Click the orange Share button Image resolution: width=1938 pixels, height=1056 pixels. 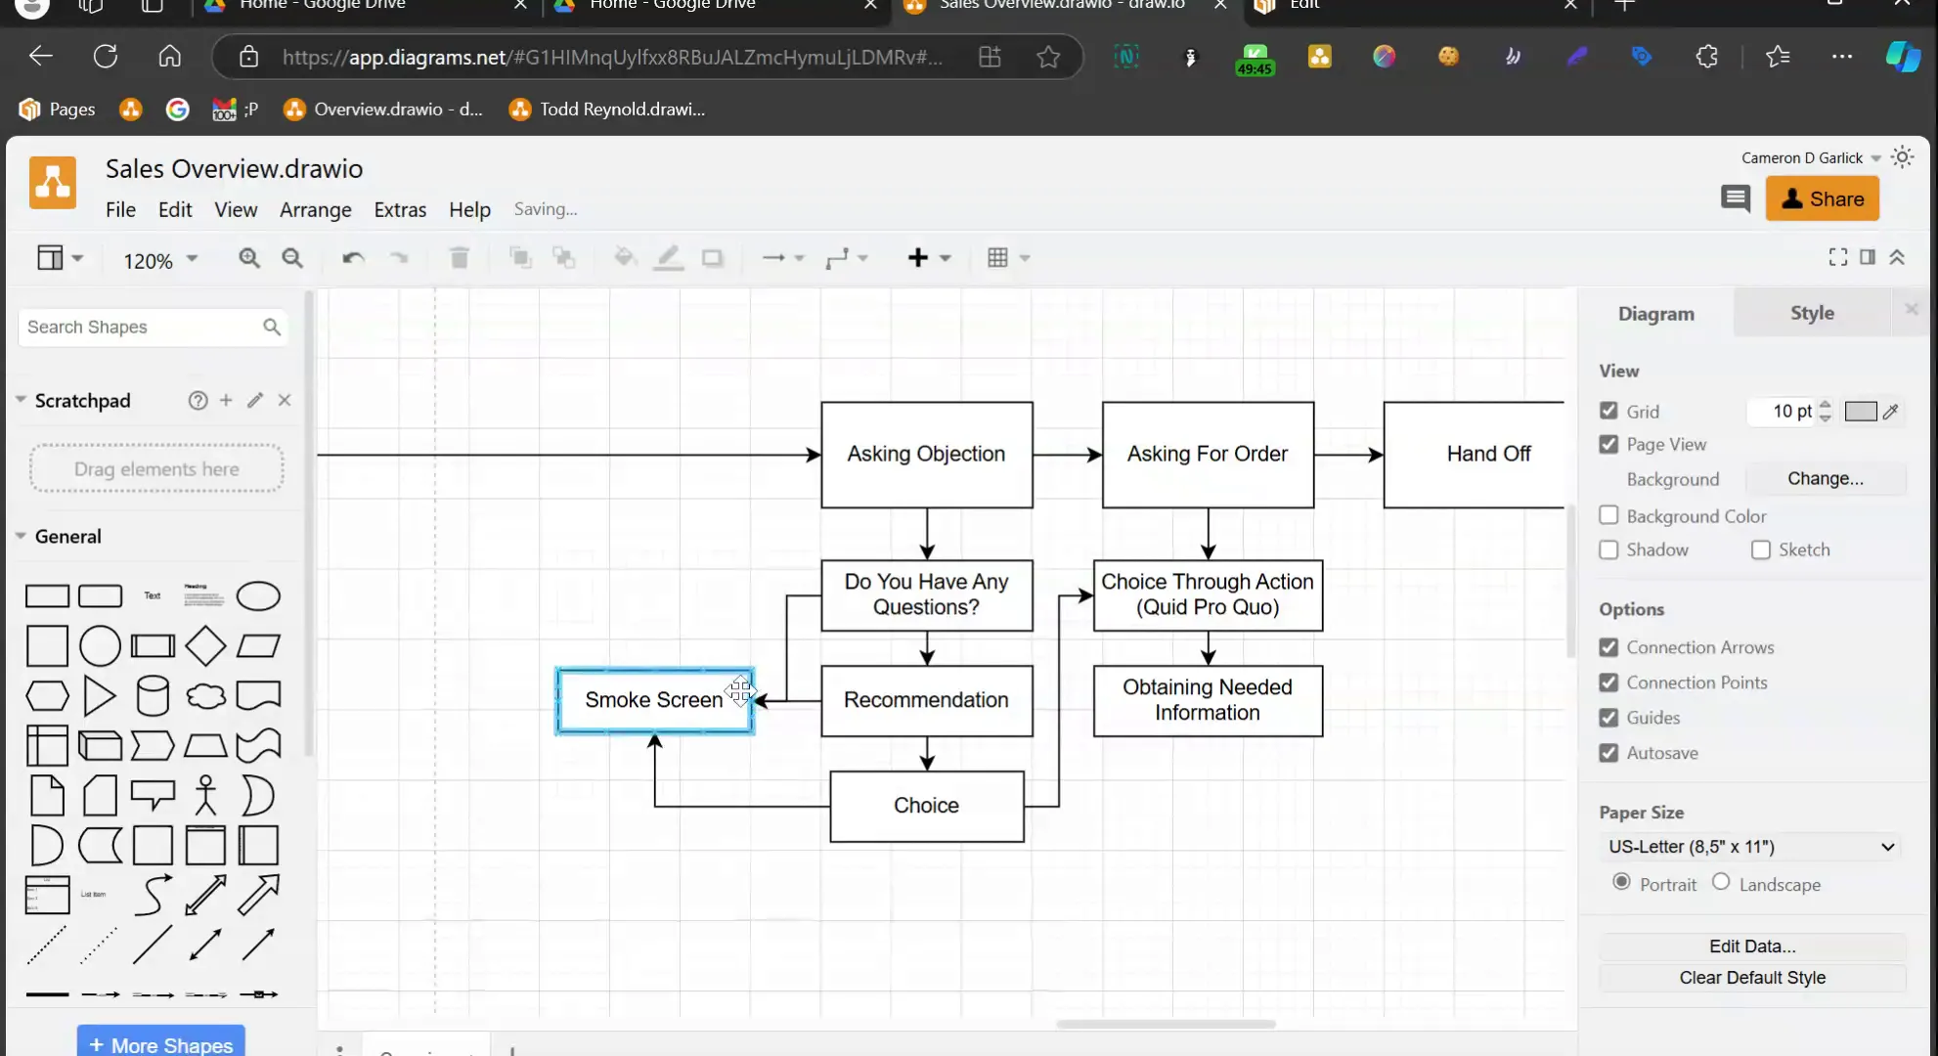pos(1822,199)
